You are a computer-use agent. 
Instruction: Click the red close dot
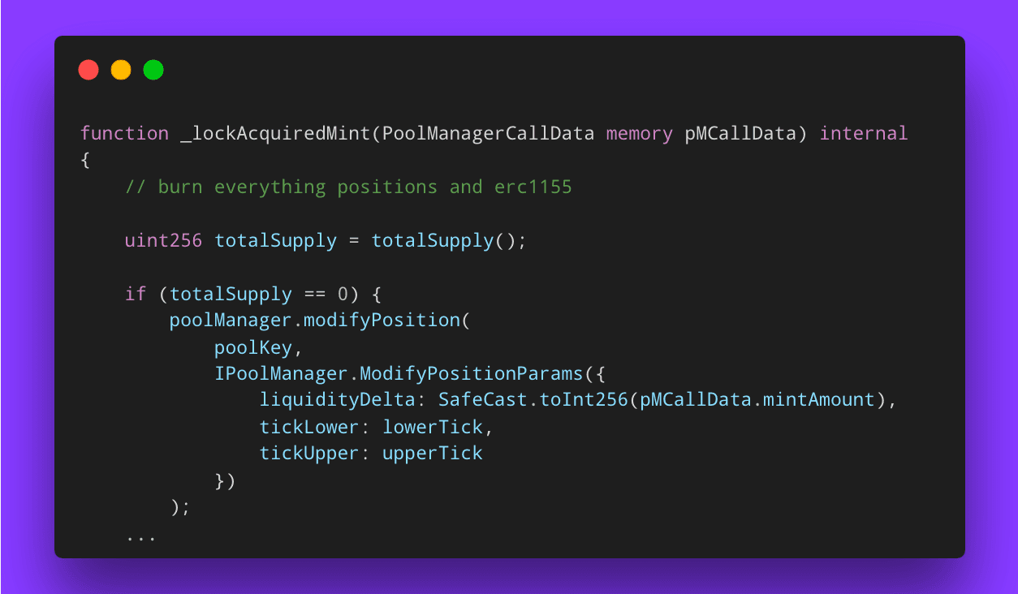pyautogui.click(x=88, y=71)
